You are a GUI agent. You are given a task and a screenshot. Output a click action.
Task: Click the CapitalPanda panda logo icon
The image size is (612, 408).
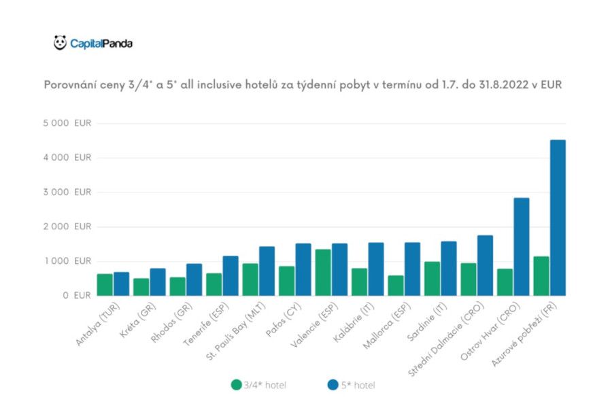tap(60, 41)
